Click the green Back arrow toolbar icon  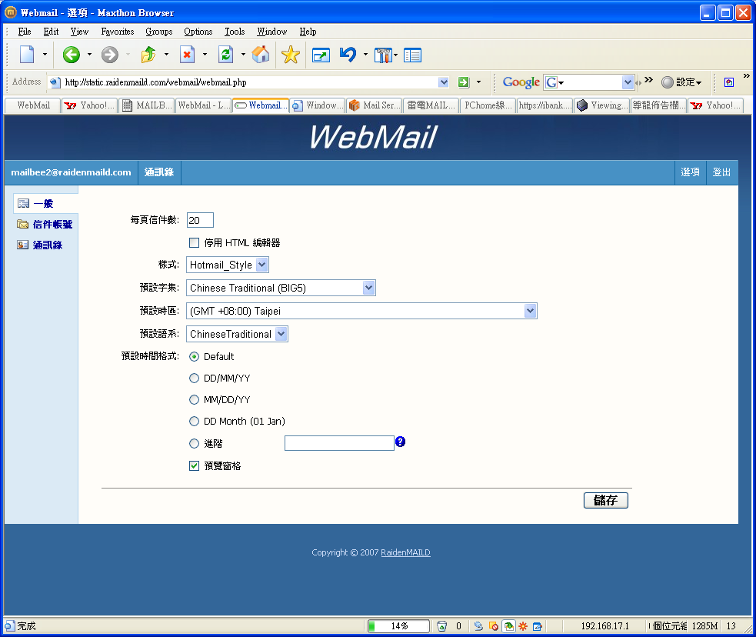pos(72,55)
